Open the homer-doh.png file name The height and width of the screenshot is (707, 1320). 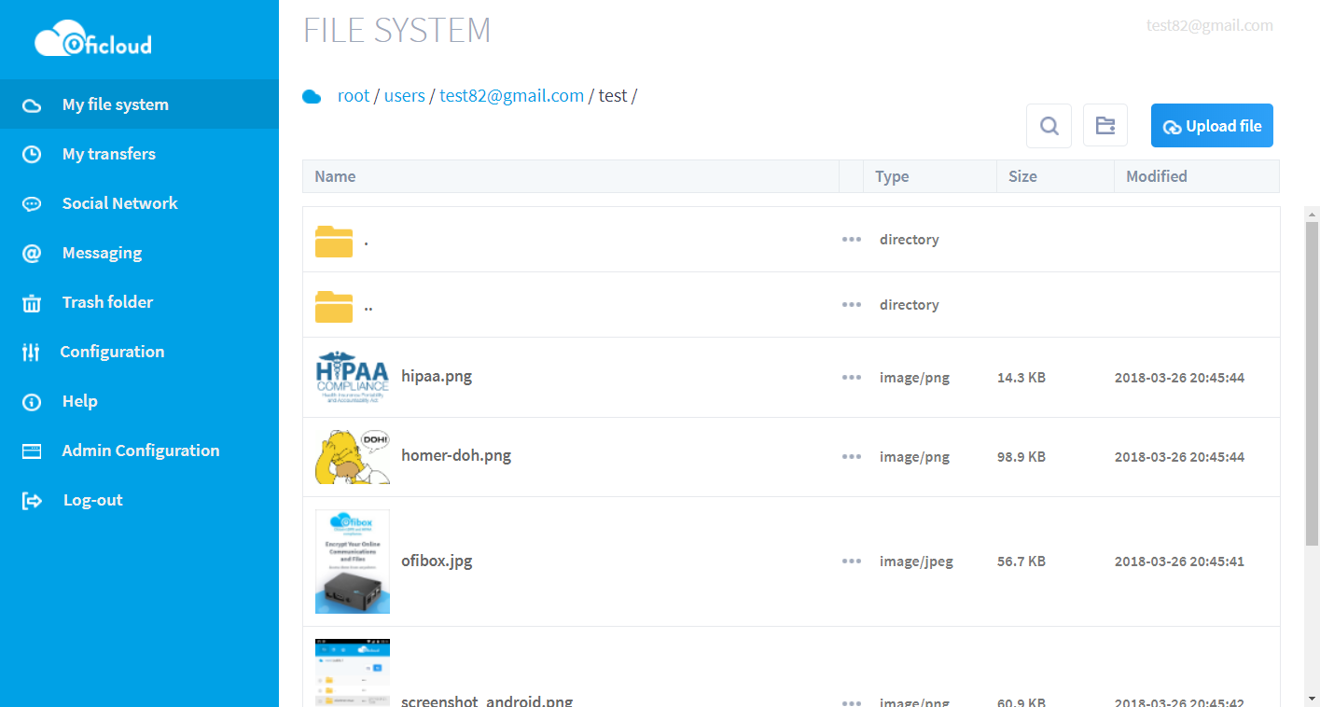pyautogui.click(x=456, y=456)
